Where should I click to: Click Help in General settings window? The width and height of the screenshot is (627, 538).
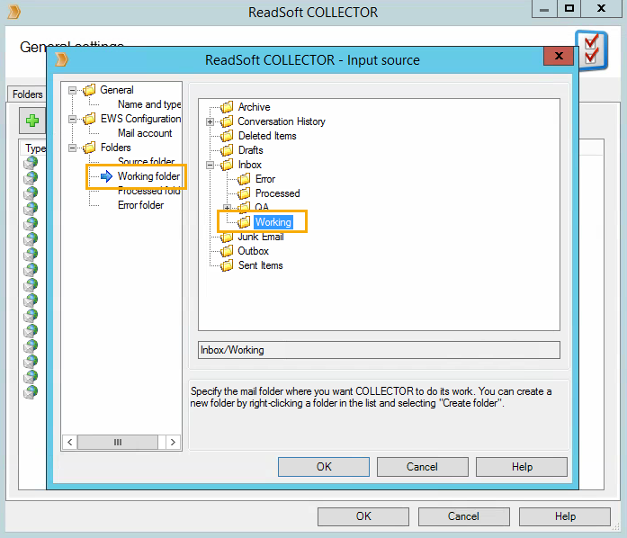(565, 516)
